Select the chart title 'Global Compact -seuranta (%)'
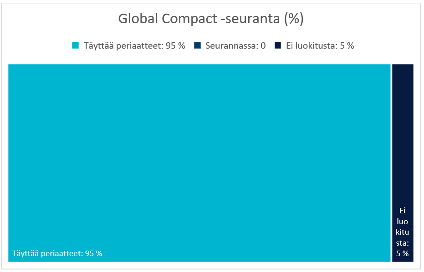424x272 pixels. [210, 19]
